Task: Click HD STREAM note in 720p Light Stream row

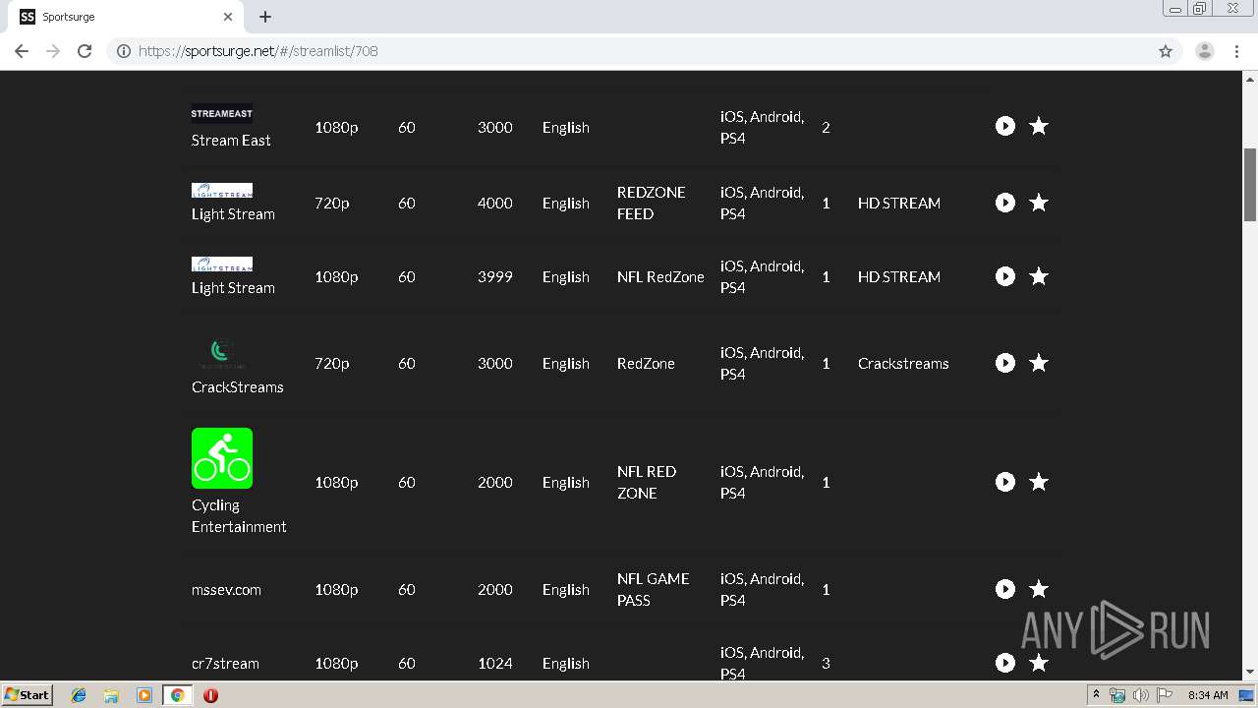Action: tap(899, 203)
